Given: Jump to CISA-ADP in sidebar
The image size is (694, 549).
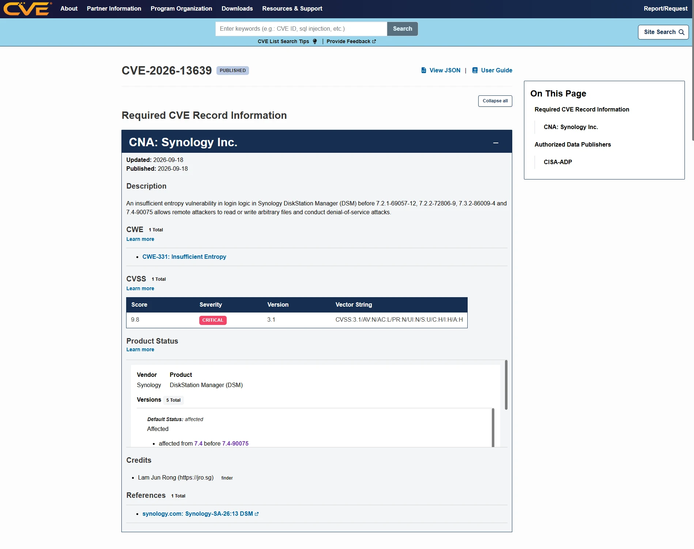Looking at the screenshot, I should pyautogui.click(x=558, y=162).
